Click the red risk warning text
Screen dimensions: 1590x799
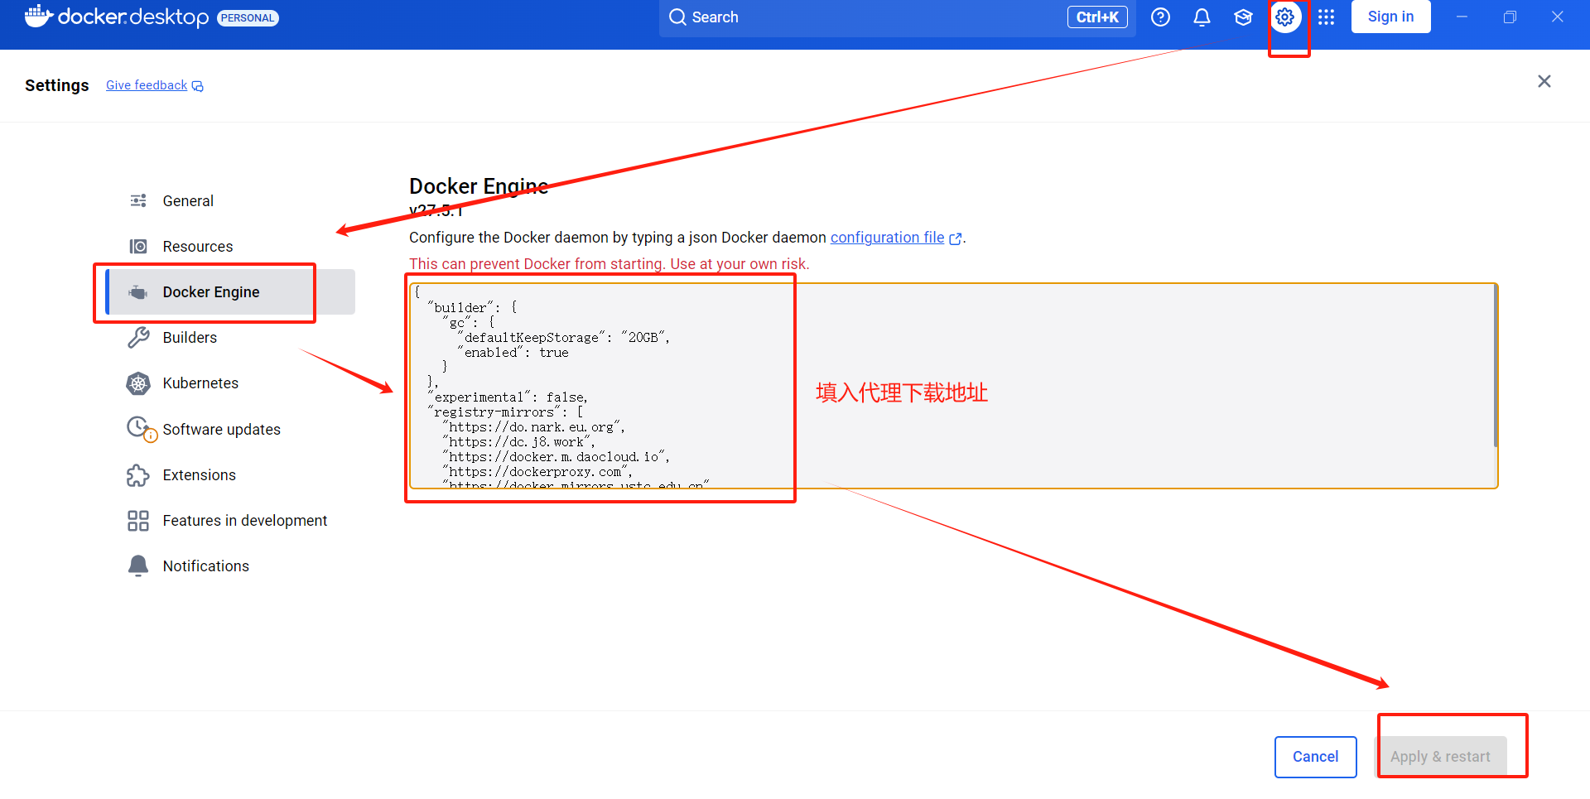coord(609,264)
